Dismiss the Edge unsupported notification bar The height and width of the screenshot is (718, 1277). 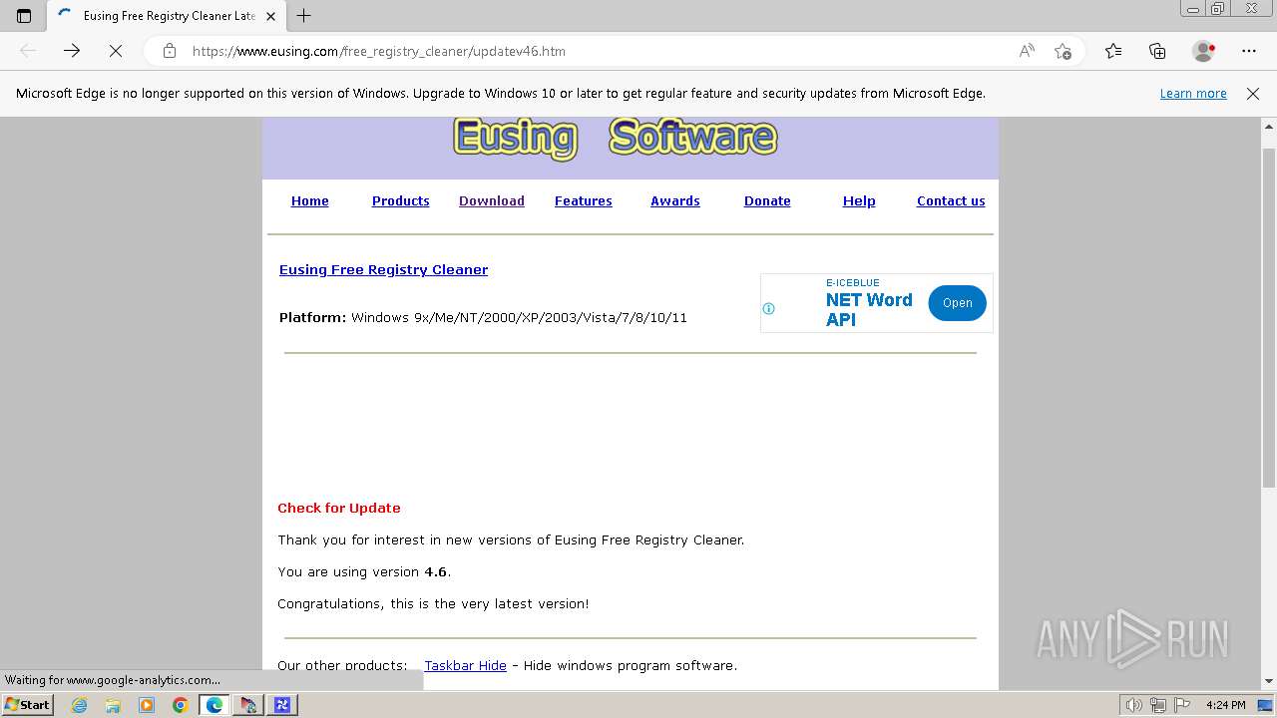click(x=1253, y=94)
